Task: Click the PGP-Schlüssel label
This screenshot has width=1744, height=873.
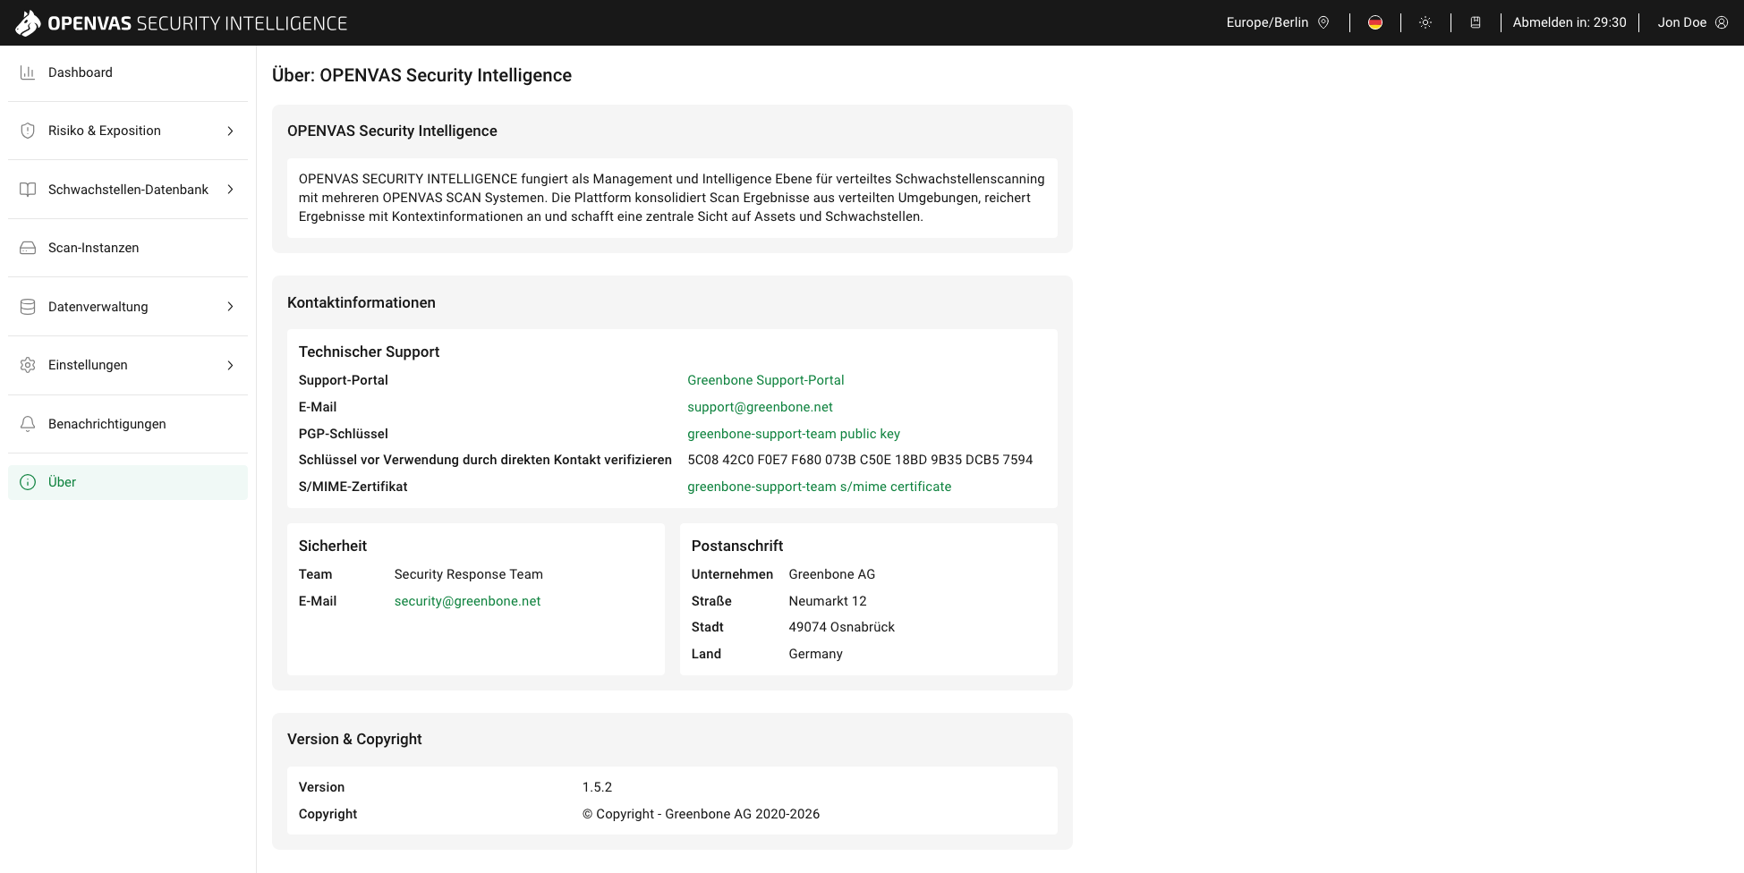Action: [343, 434]
